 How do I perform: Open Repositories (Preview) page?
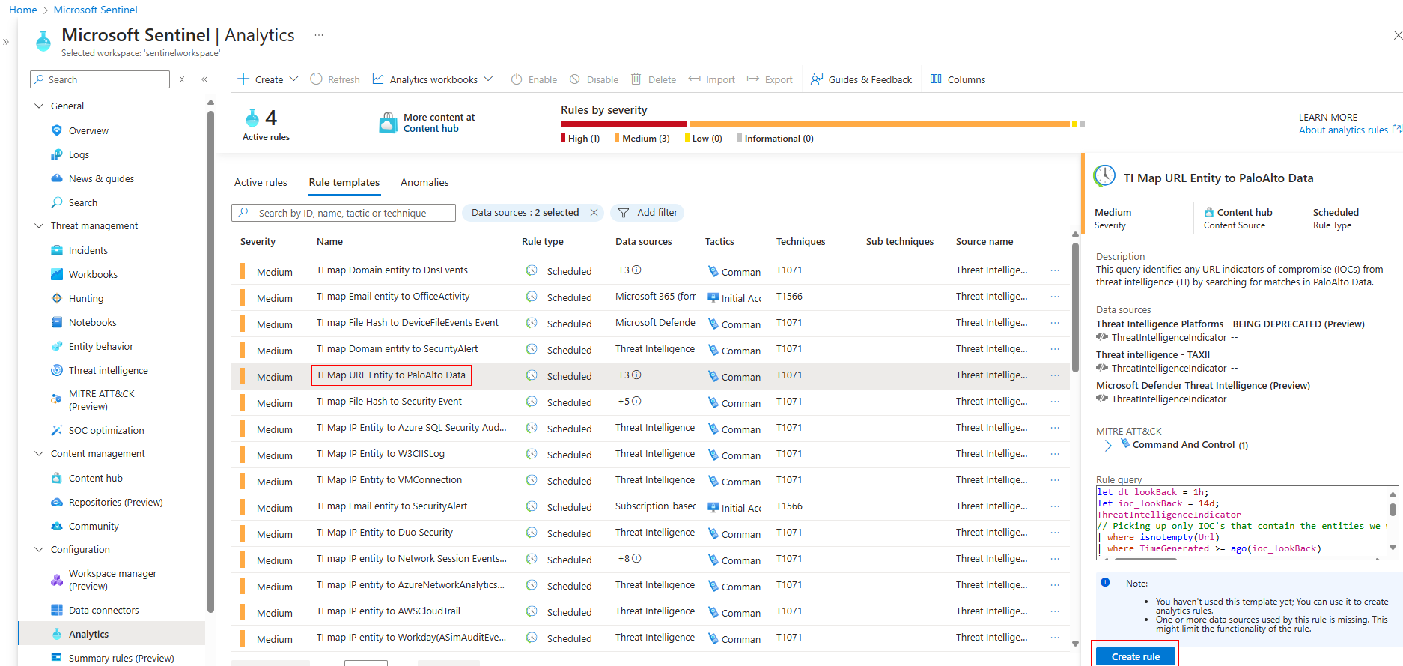tap(115, 502)
